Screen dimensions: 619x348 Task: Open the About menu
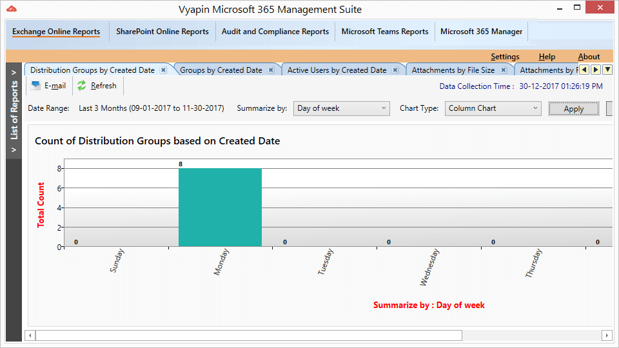coord(589,57)
